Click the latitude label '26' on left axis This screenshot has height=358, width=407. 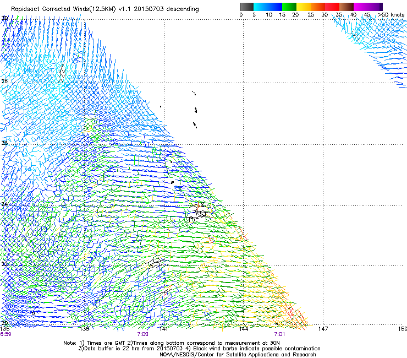(4, 143)
